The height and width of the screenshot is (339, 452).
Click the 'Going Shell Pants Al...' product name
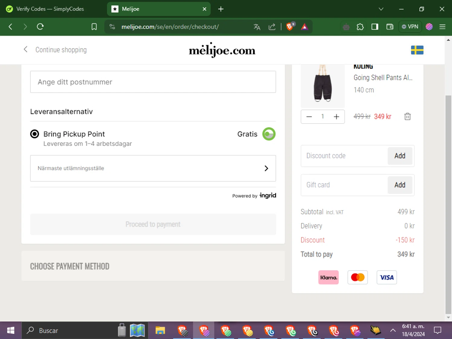click(x=383, y=78)
